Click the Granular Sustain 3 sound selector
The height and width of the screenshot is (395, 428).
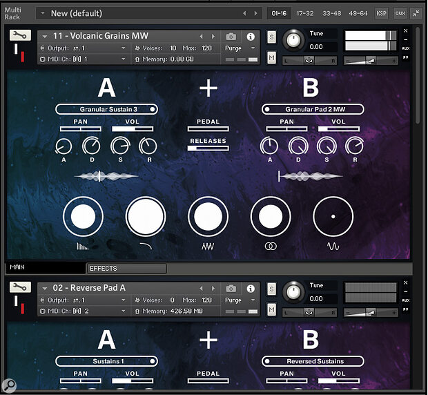point(106,109)
